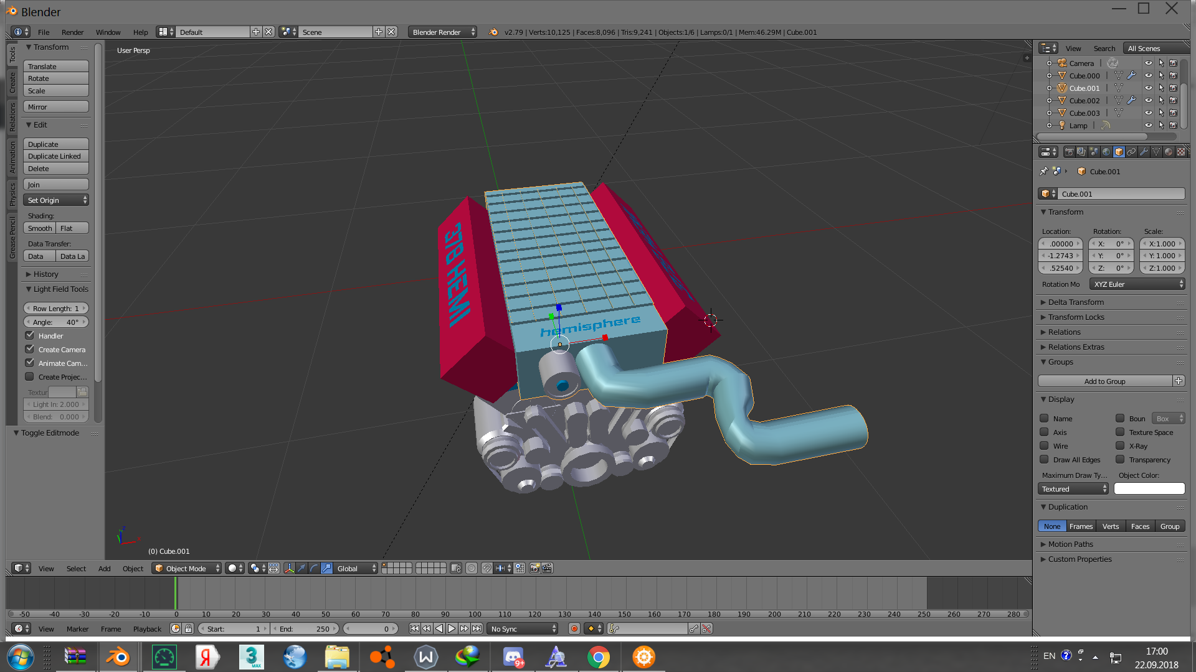Hide Cube.002 with its eye icon
Image resolution: width=1196 pixels, height=672 pixels.
pos(1148,101)
